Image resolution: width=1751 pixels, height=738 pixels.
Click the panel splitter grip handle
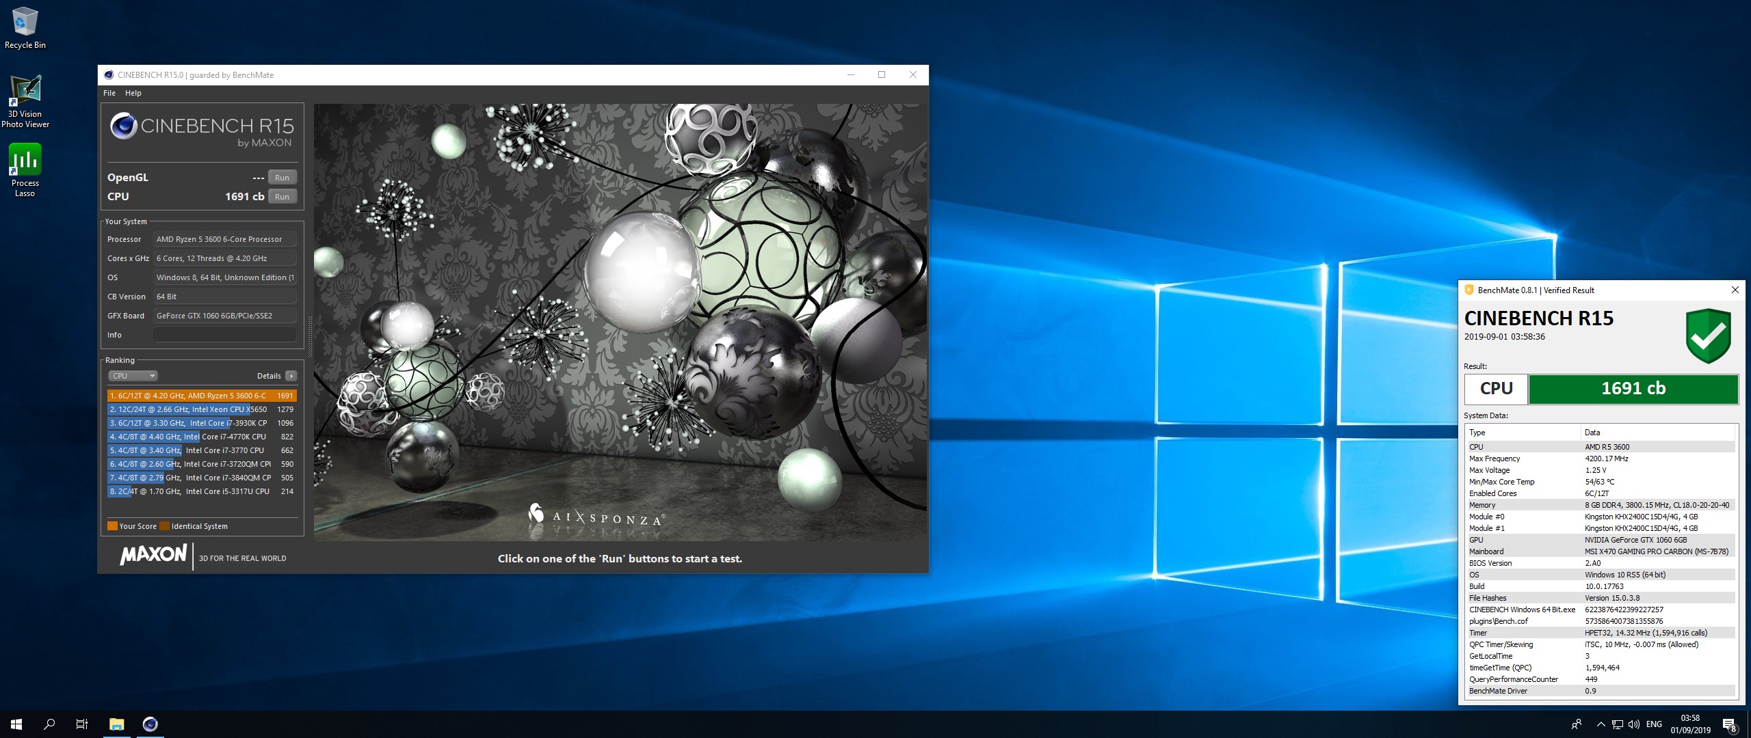309,337
